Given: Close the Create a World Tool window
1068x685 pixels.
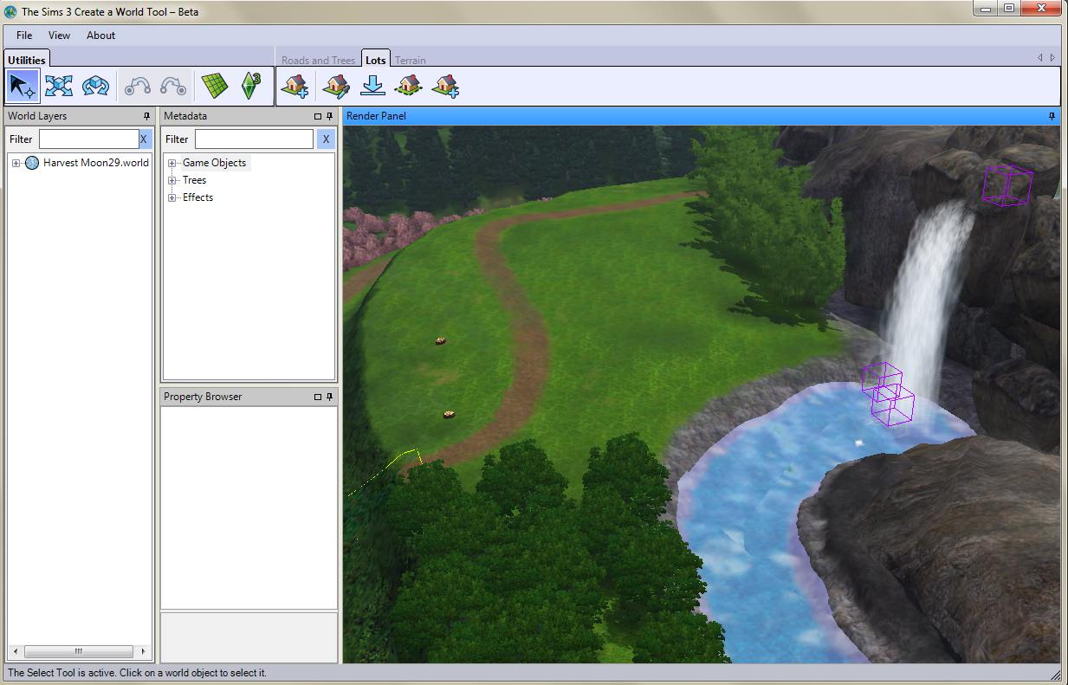Looking at the screenshot, I should (x=1040, y=9).
